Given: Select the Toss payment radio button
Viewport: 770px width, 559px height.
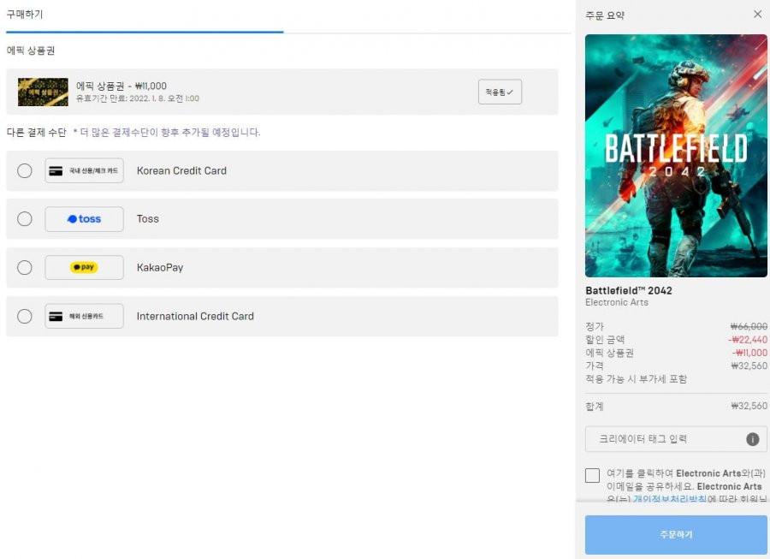Looking at the screenshot, I should click(x=25, y=218).
